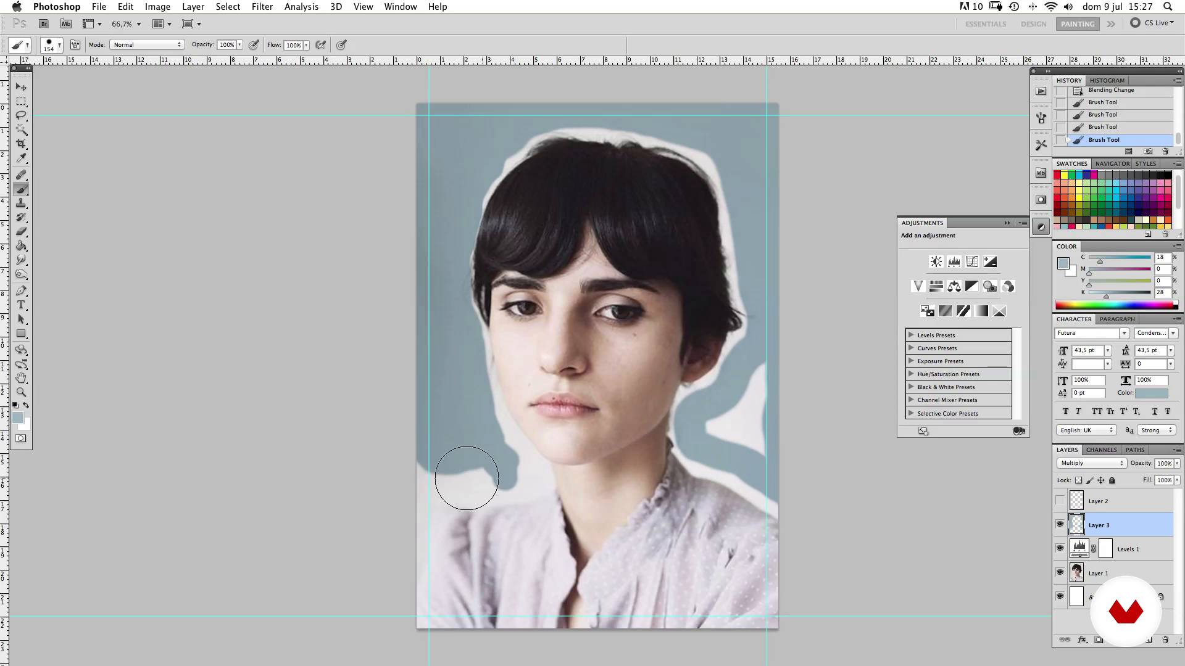Select the Clone Stamp tool

tap(21, 203)
